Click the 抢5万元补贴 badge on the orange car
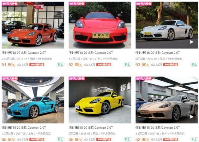 coord(10,4)
